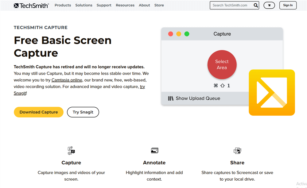307x188 pixels.
Task: Click the Annotate feature icon
Action: tap(154, 151)
